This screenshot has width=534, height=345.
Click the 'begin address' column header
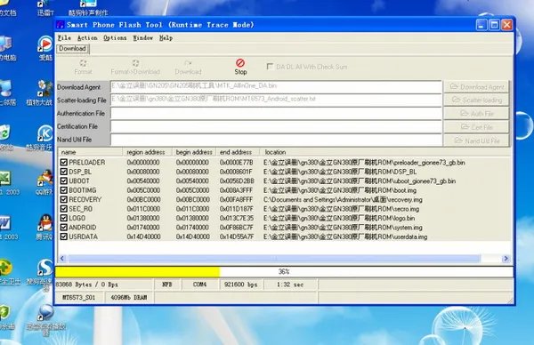tap(194, 152)
